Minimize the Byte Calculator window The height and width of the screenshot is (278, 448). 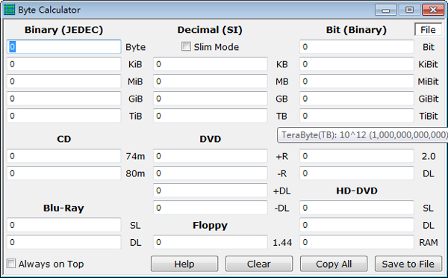pyautogui.click(x=386, y=10)
